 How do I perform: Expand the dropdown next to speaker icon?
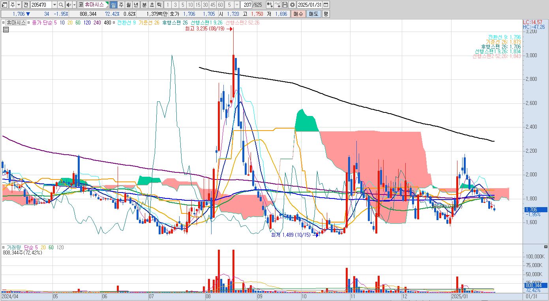point(74,5)
